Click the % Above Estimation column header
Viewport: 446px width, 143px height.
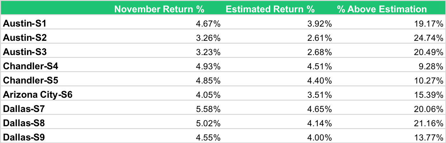(x=382, y=9)
